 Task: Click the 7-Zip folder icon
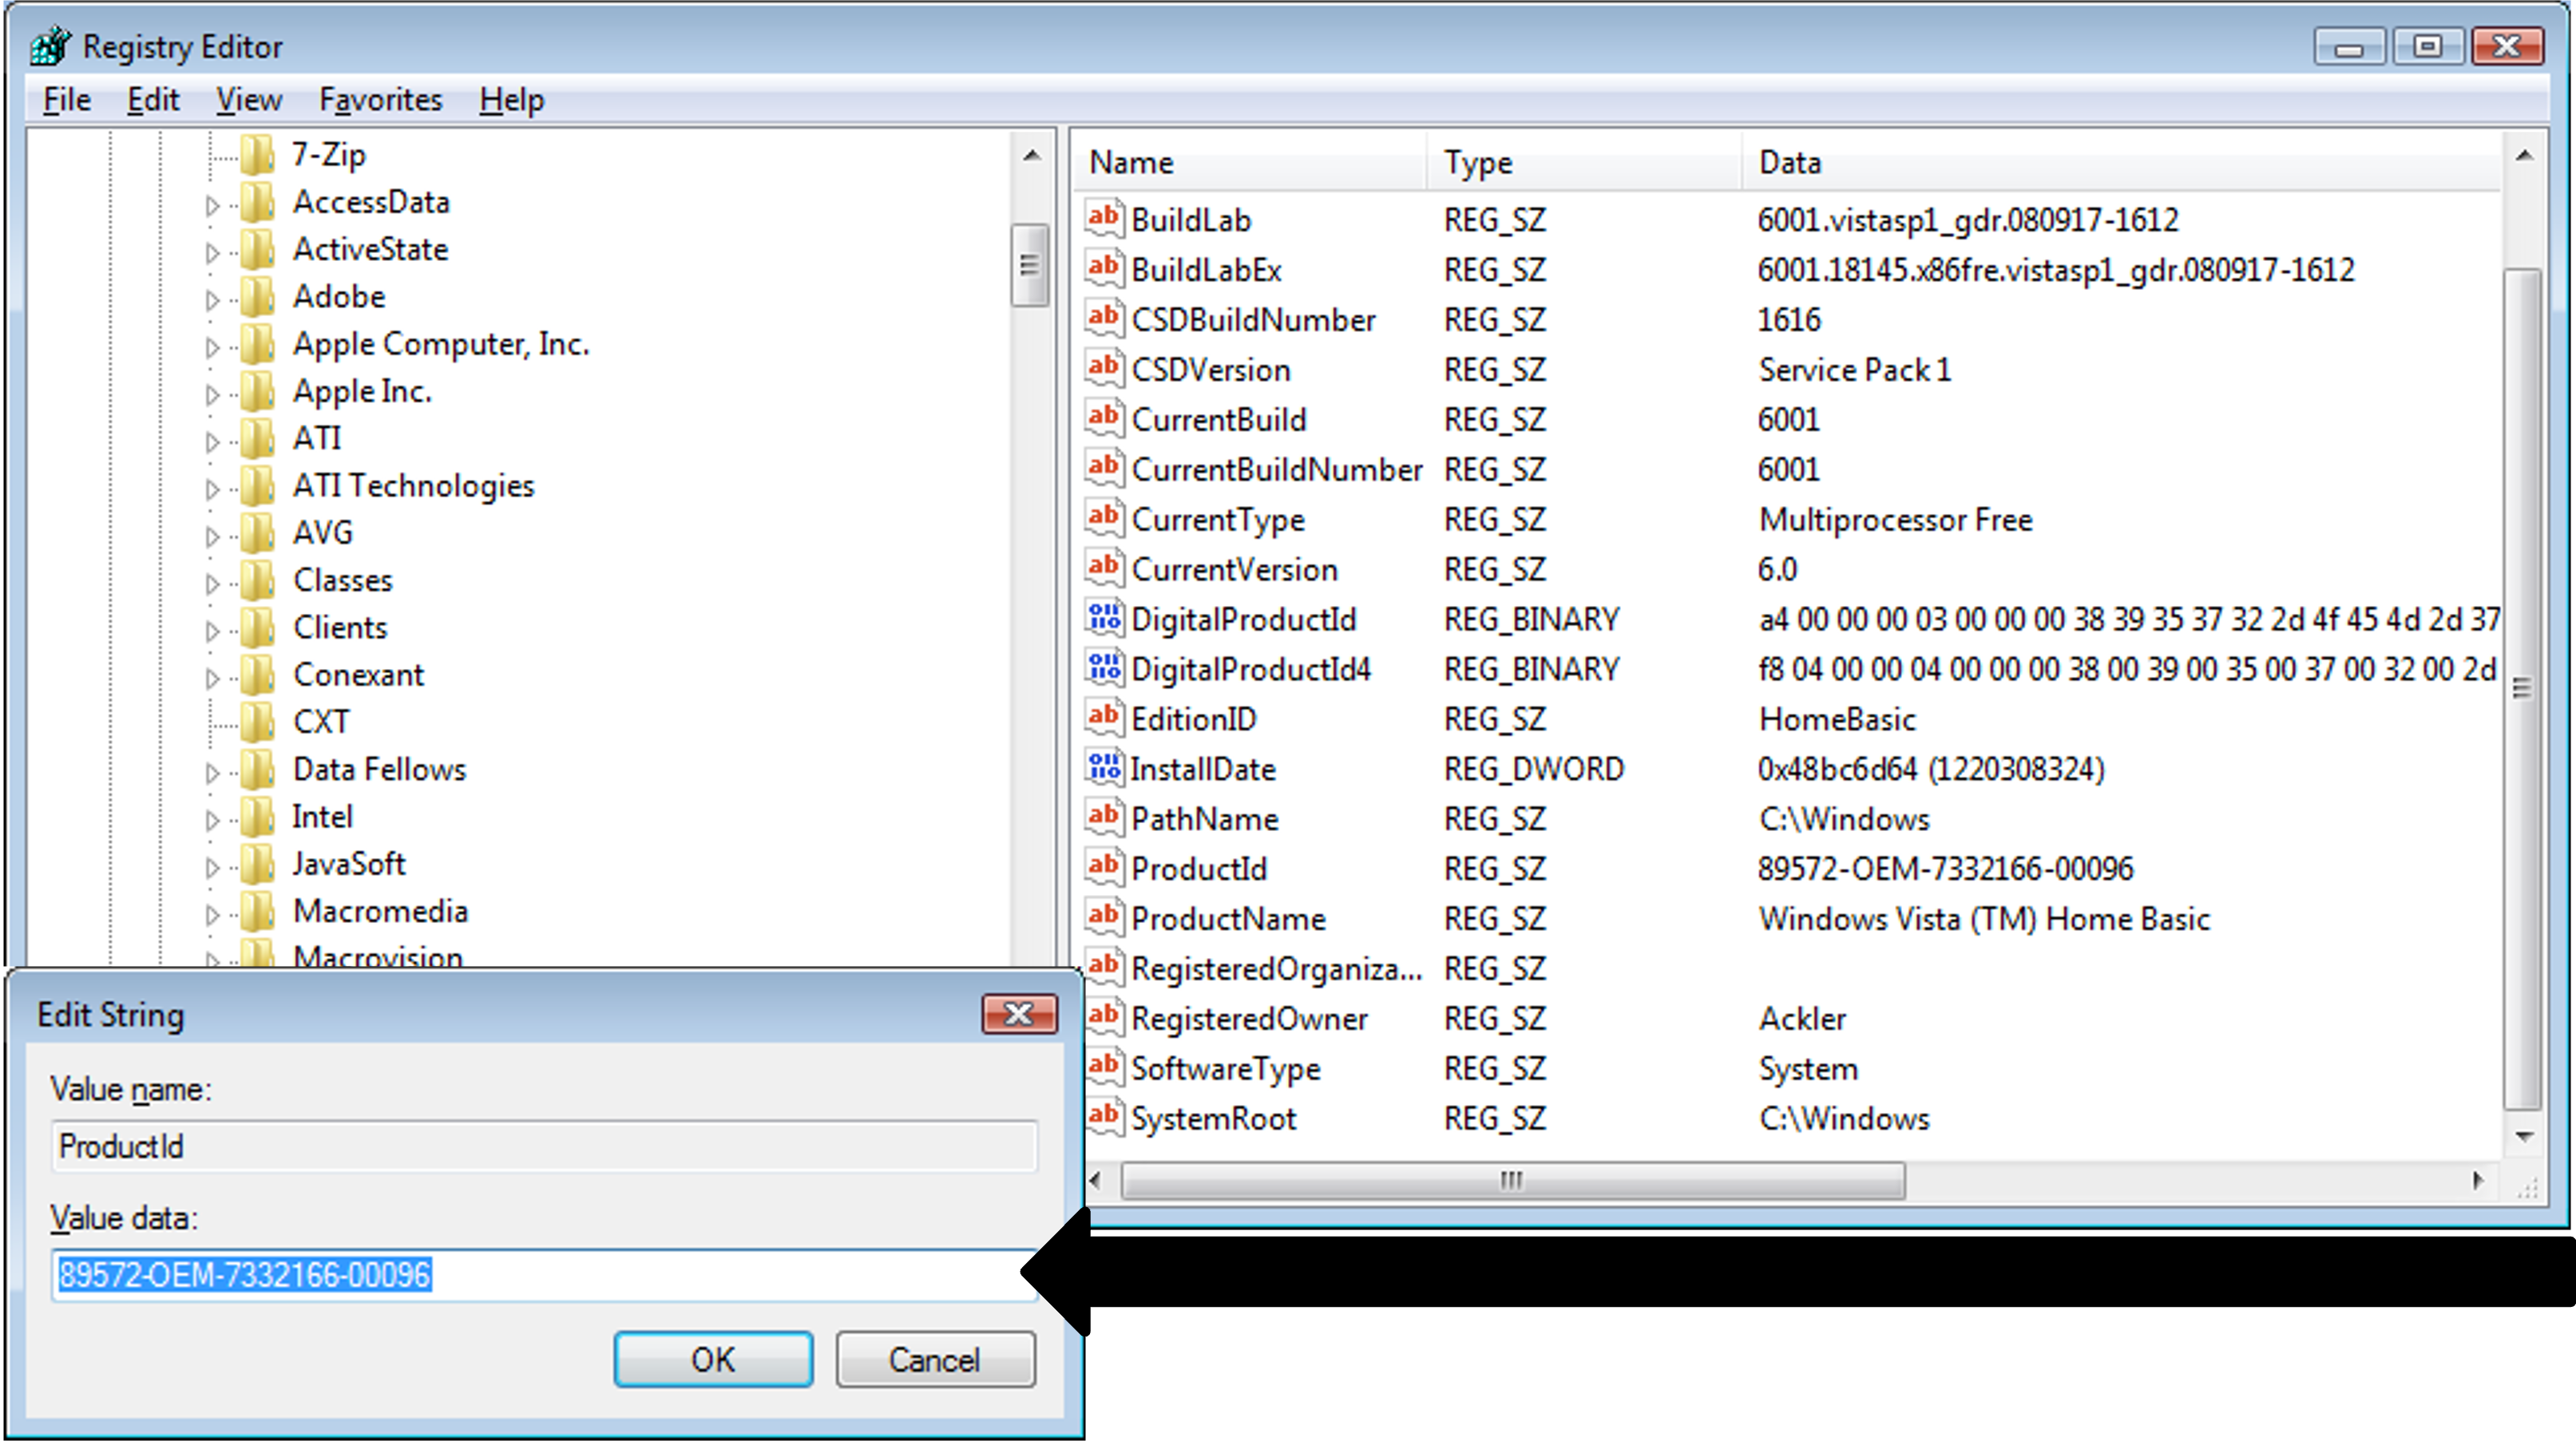click(x=258, y=155)
